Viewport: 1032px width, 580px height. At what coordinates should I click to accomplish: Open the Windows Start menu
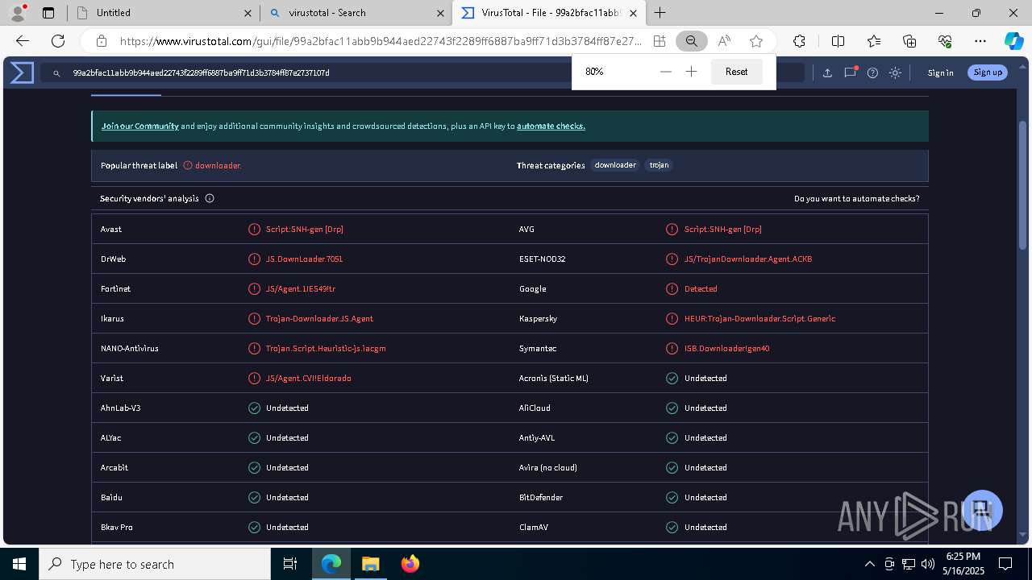point(19,564)
